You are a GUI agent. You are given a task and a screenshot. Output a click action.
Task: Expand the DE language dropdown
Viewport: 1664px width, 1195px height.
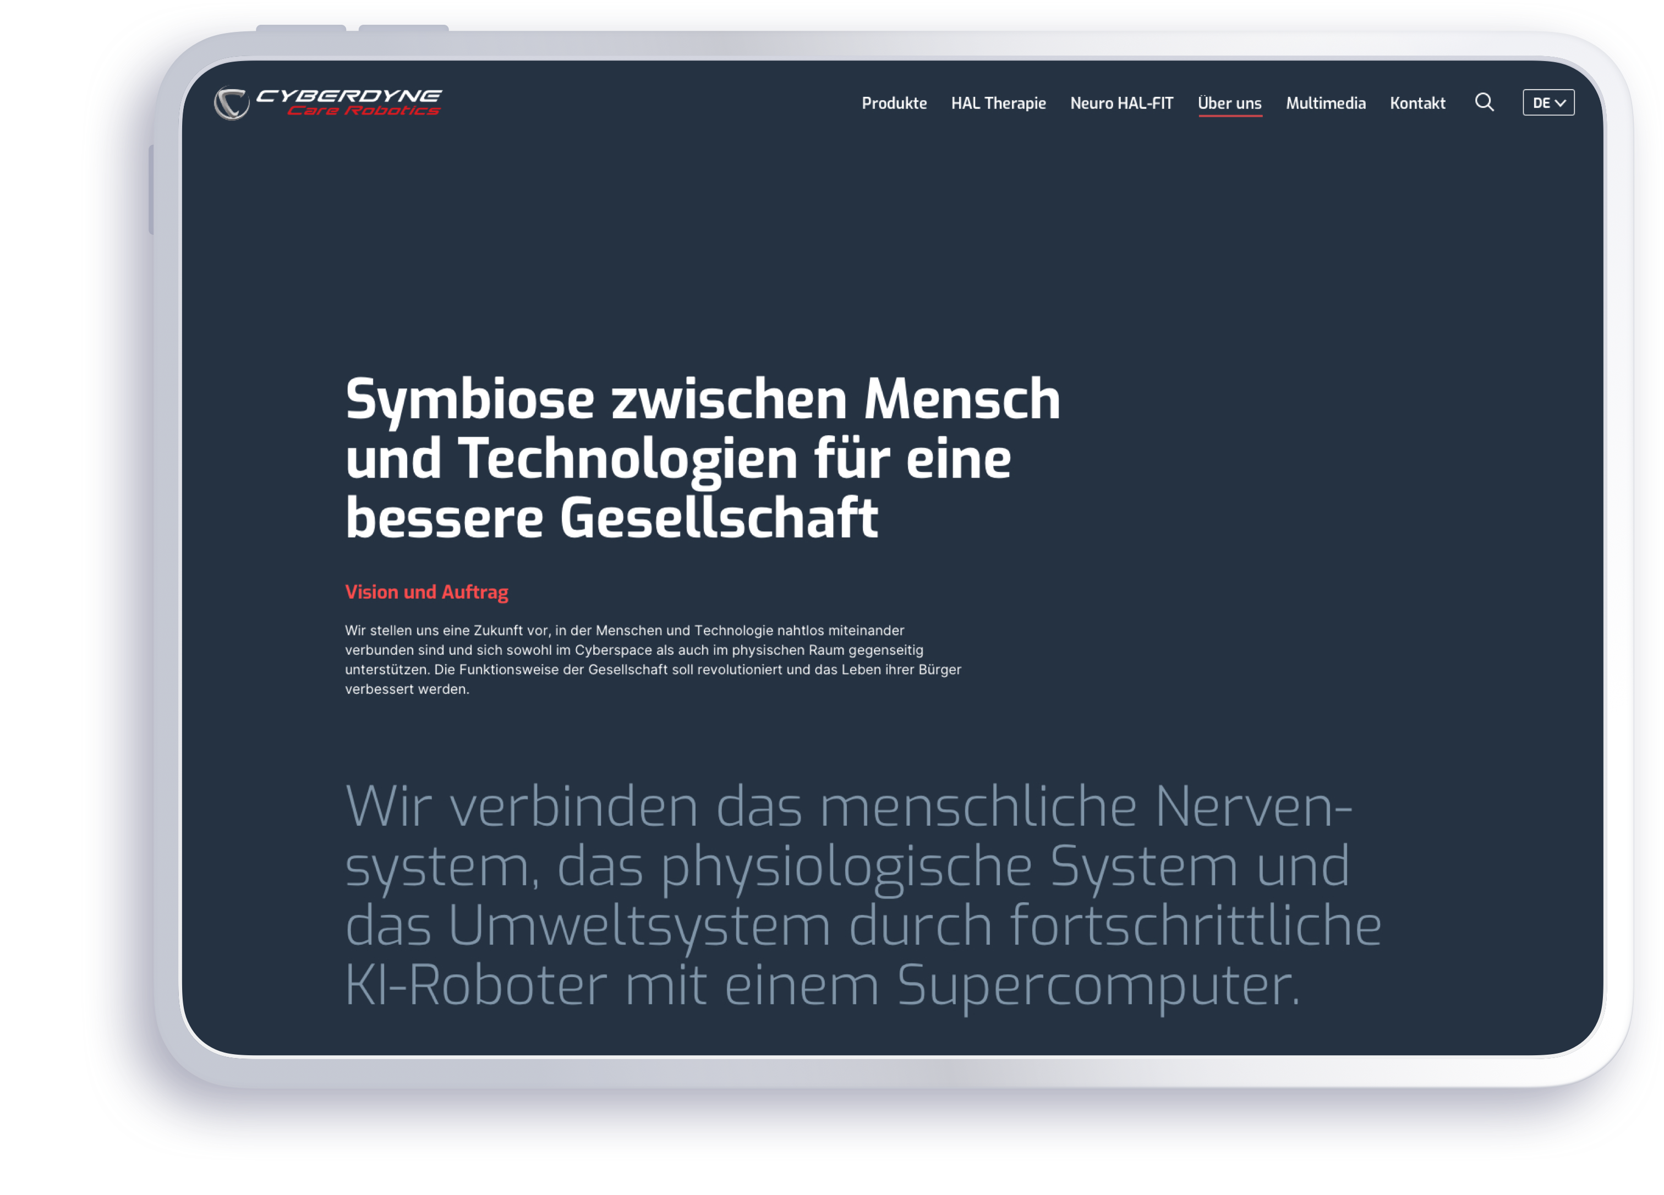(1548, 103)
